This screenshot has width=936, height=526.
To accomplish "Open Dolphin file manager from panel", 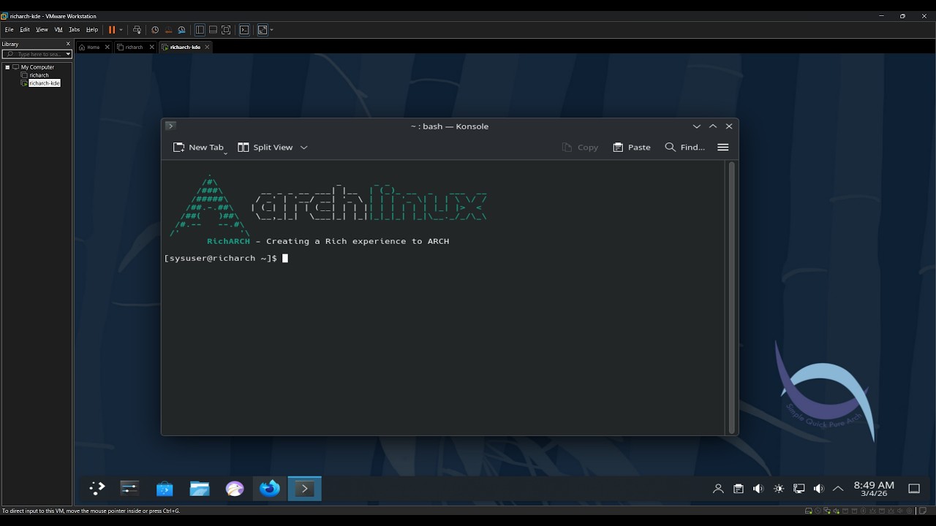I will pyautogui.click(x=200, y=489).
